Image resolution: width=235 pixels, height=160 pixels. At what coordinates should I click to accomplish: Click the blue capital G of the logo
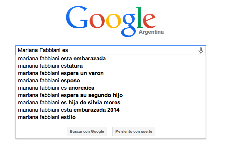[77, 17]
